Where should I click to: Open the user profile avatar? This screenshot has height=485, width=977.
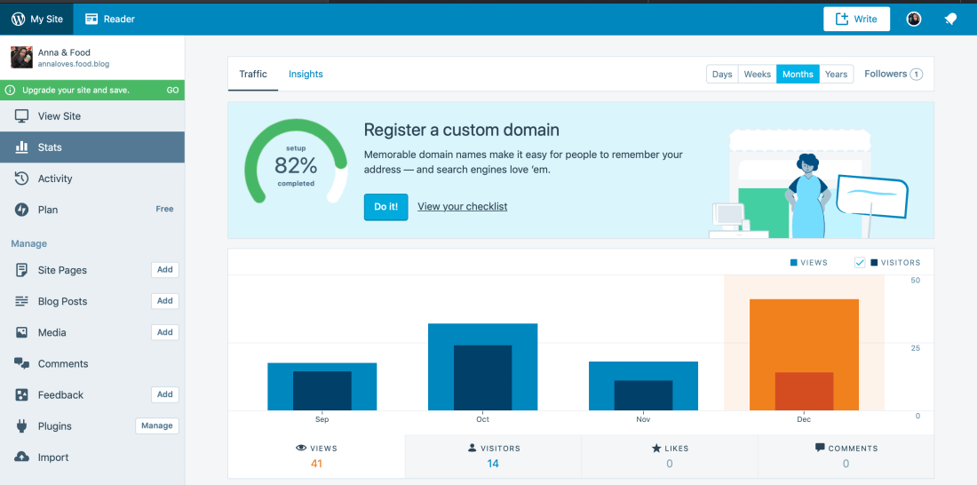tap(913, 19)
